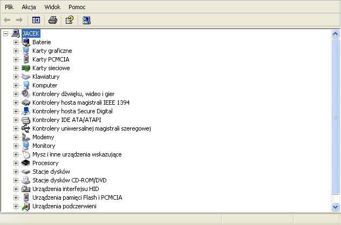Click the vertical scrollbar thumb
Screen dimensions: 341x225
pos(336,117)
